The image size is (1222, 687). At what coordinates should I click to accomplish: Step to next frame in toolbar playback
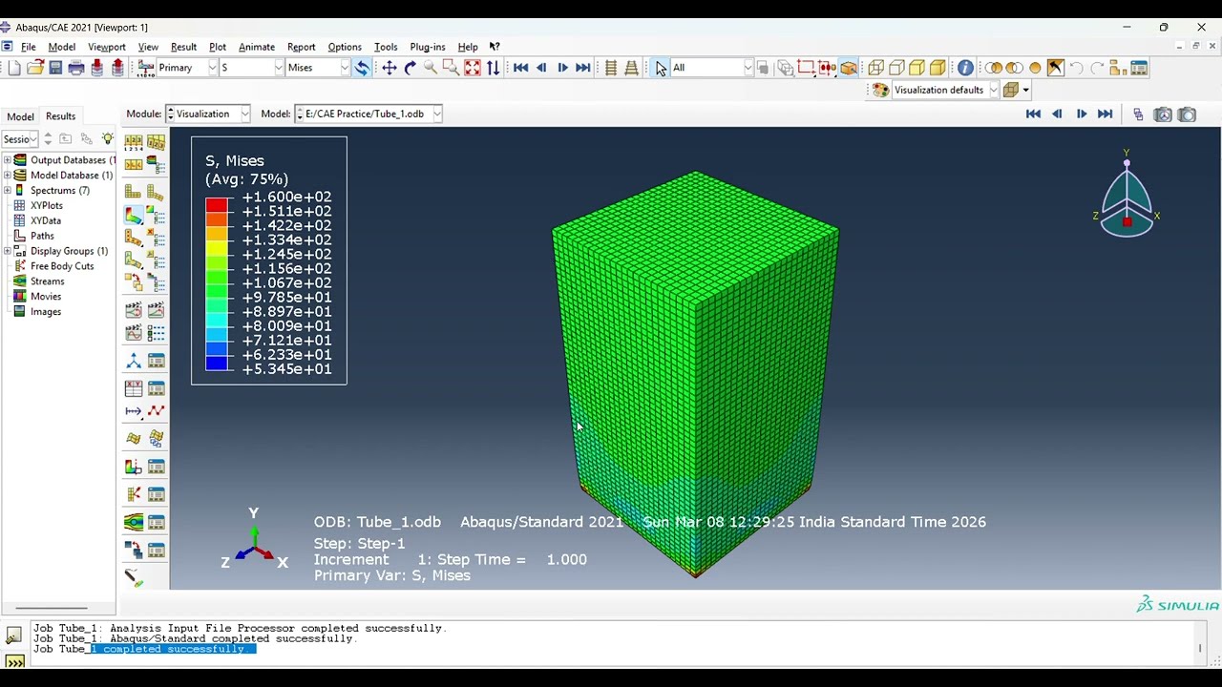[562, 68]
